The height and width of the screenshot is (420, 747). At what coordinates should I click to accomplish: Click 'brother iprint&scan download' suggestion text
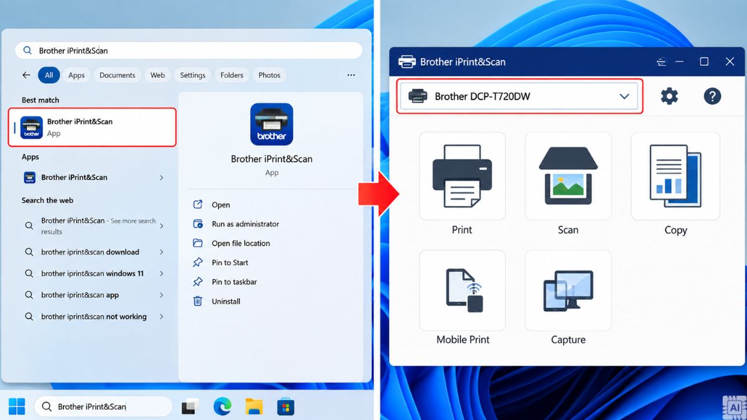tap(90, 252)
